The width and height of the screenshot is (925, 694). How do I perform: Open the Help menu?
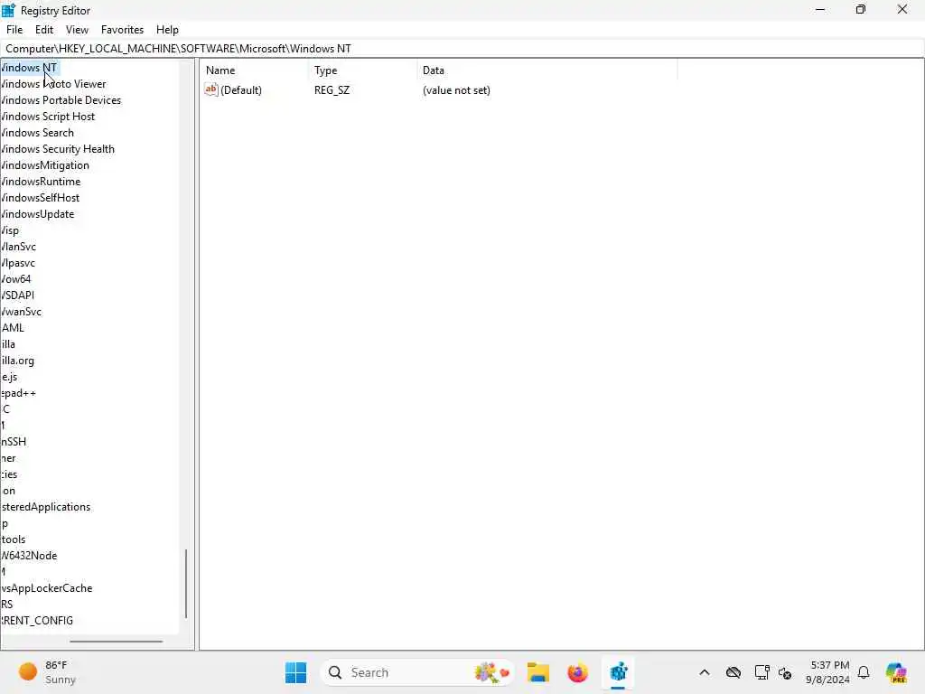coord(167,30)
